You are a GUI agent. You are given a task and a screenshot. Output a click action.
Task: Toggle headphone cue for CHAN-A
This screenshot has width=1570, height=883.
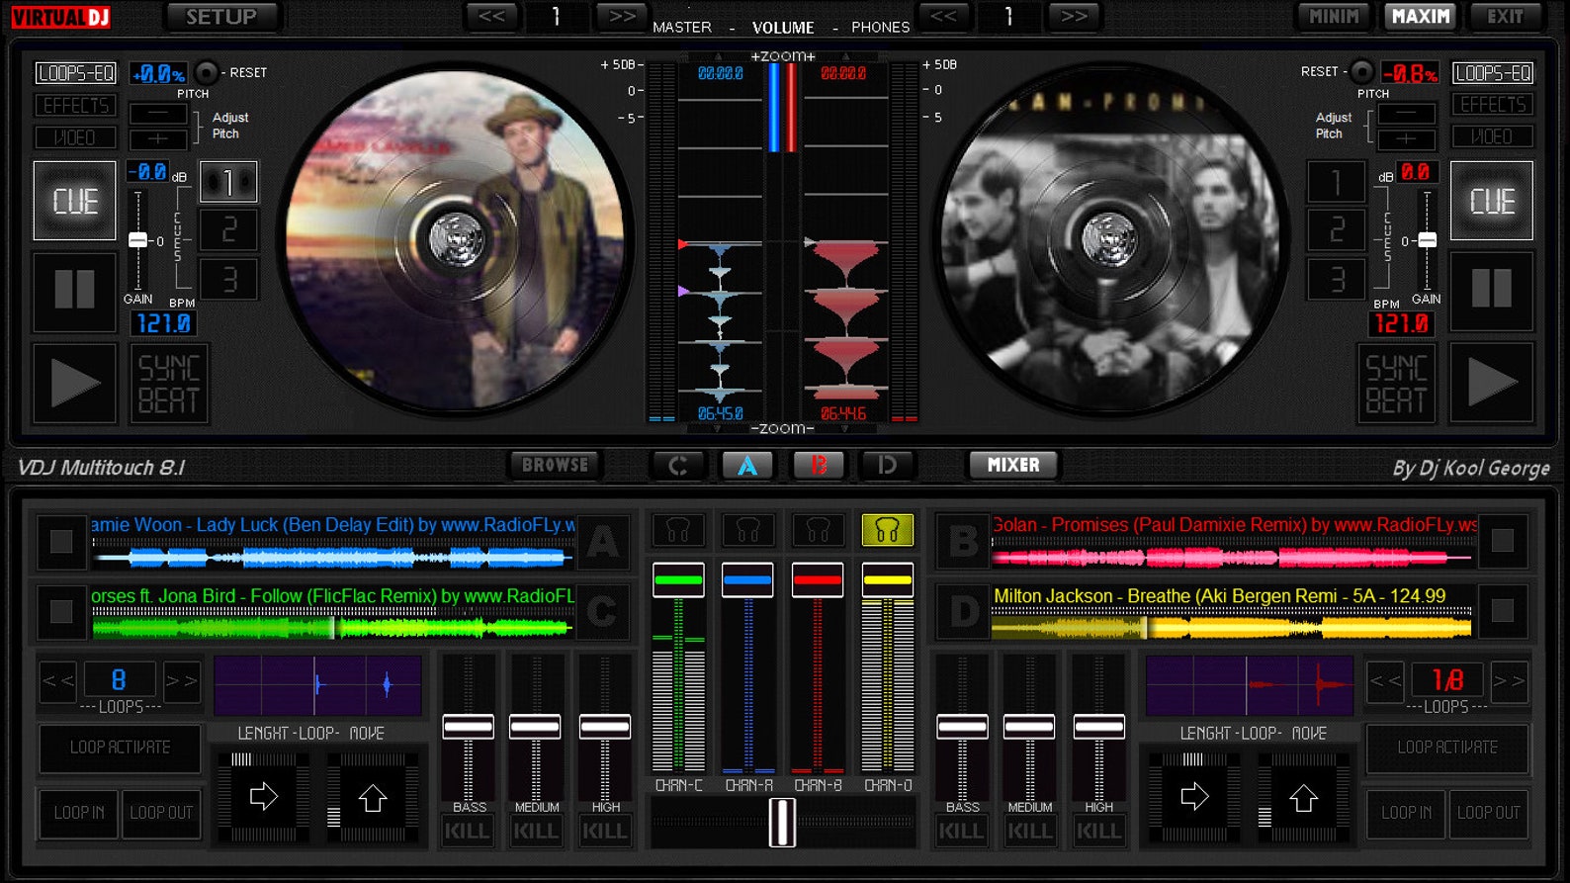pos(747,531)
